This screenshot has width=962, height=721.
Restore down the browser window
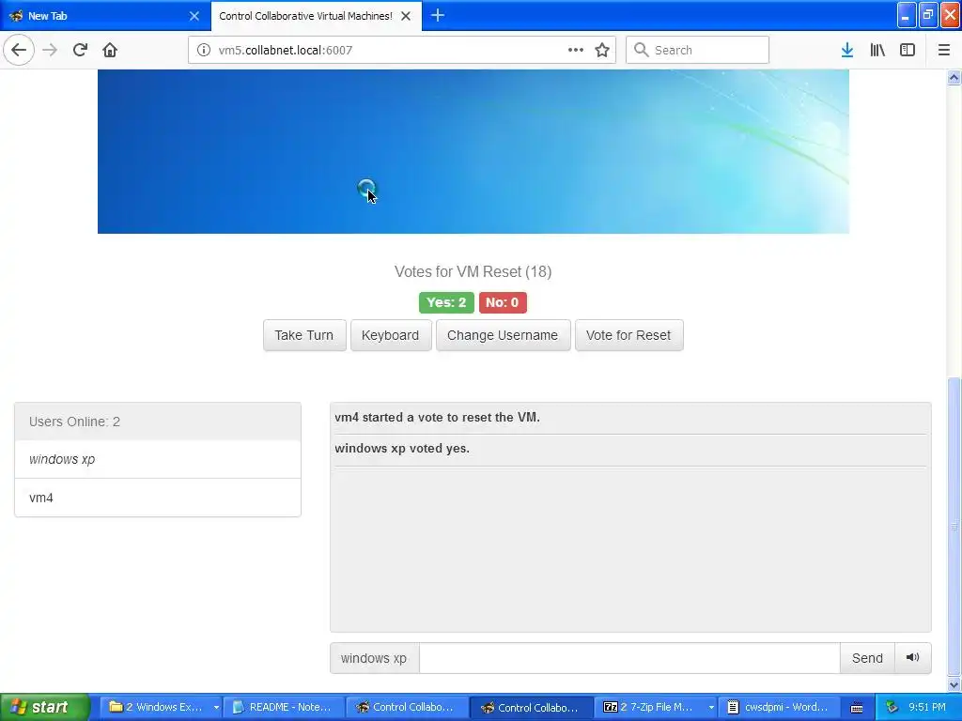pos(928,15)
